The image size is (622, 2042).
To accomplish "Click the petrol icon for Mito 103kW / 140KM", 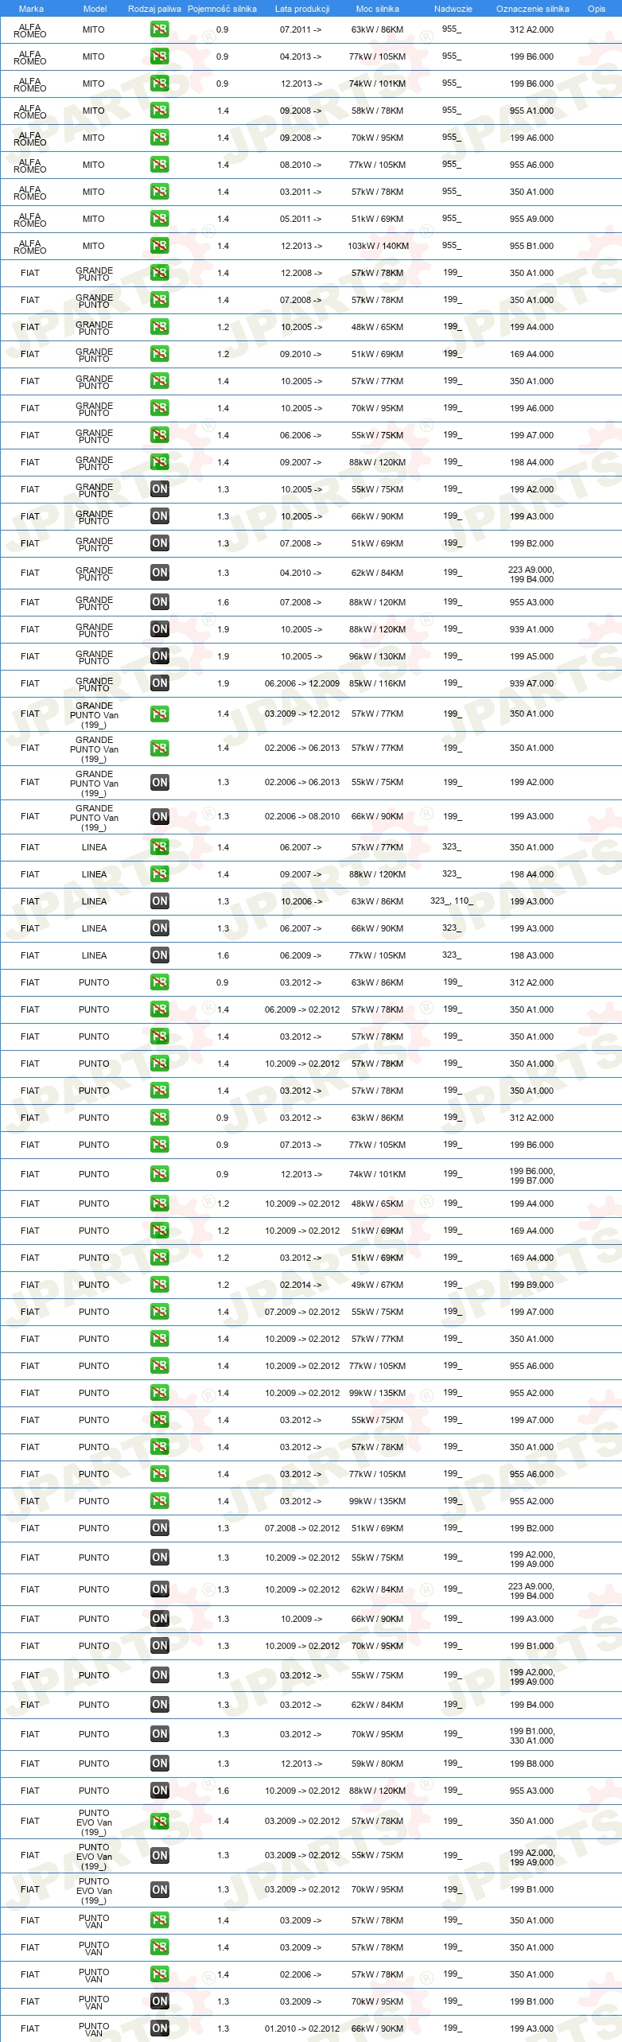I will tap(159, 246).
